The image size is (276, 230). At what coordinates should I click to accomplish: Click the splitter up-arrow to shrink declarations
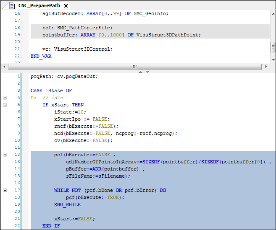click(142, 72)
